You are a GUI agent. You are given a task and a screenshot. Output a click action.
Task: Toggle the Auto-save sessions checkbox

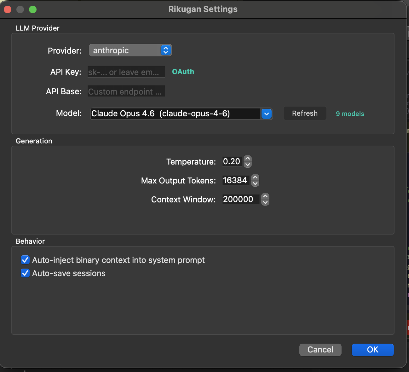(x=25, y=273)
